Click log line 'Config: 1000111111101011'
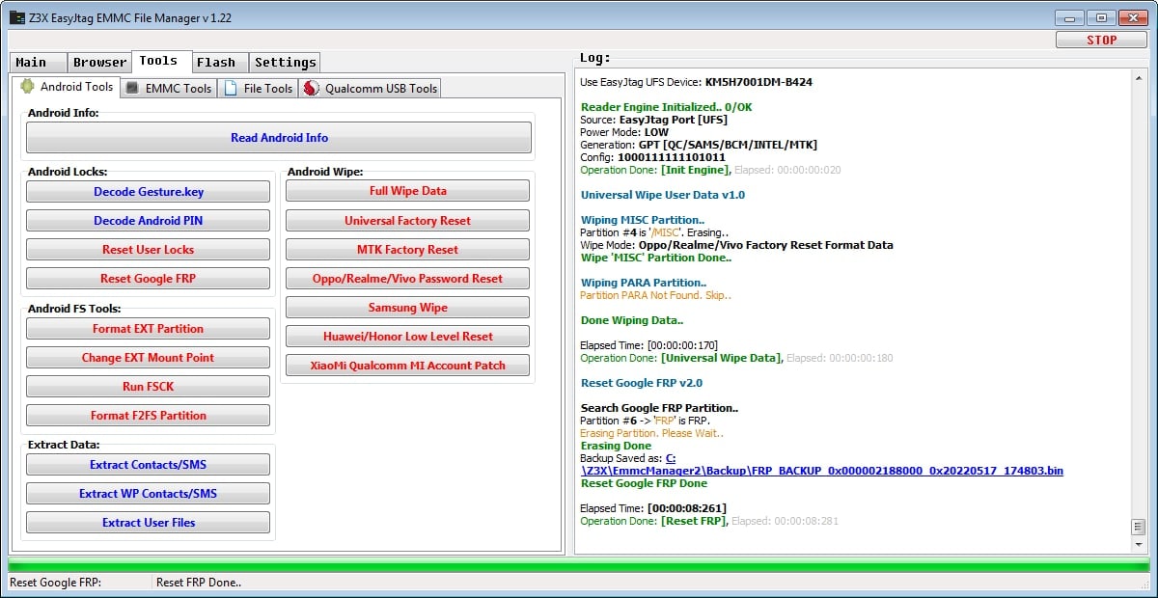Image resolution: width=1158 pixels, height=598 pixels. [653, 157]
